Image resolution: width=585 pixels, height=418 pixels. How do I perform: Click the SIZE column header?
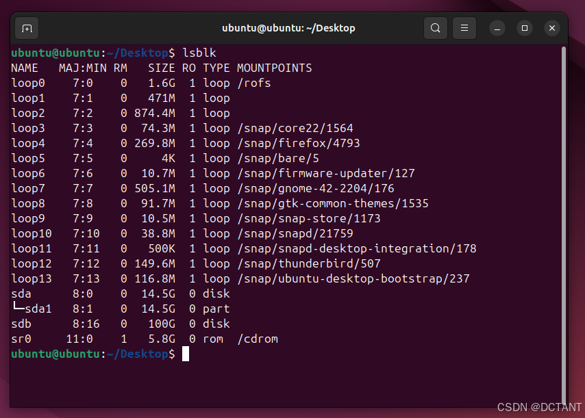click(162, 68)
